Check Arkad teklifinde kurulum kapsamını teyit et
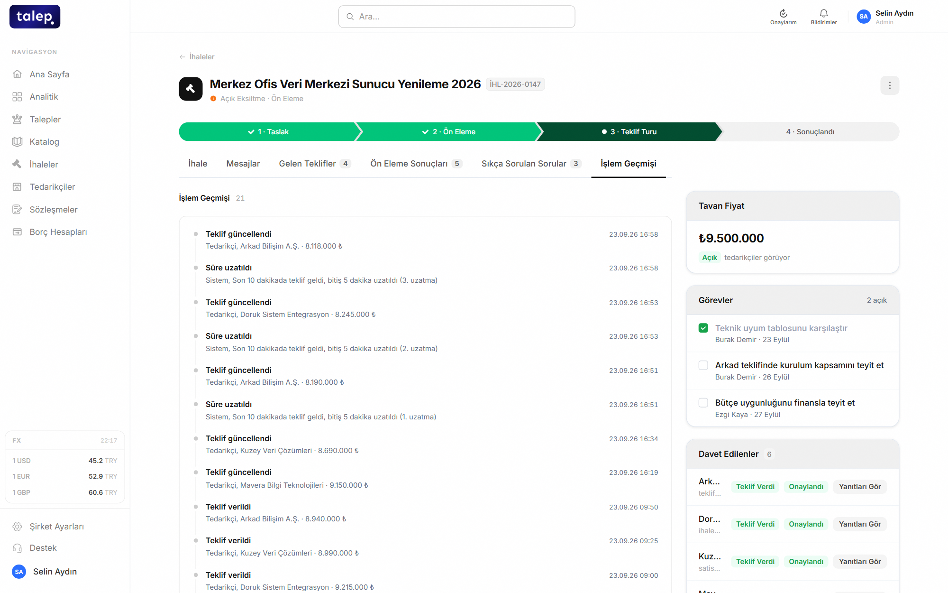 point(703,365)
